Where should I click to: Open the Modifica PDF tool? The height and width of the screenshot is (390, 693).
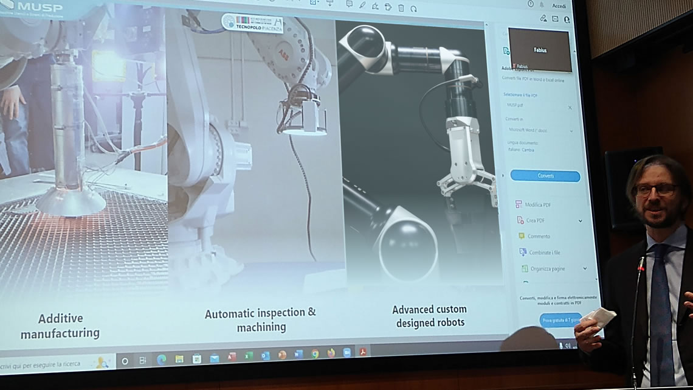(x=533, y=204)
